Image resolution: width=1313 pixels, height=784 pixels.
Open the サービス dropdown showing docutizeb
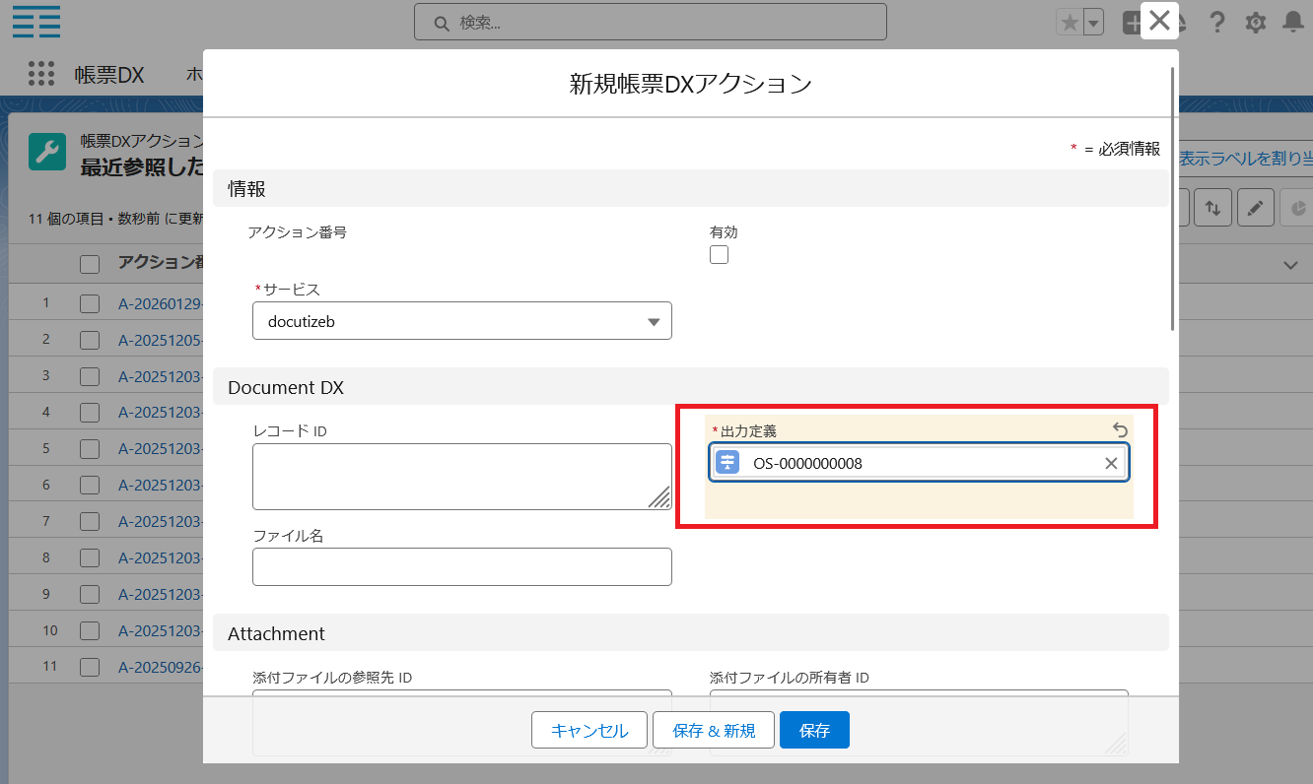(x=461, y=321)
